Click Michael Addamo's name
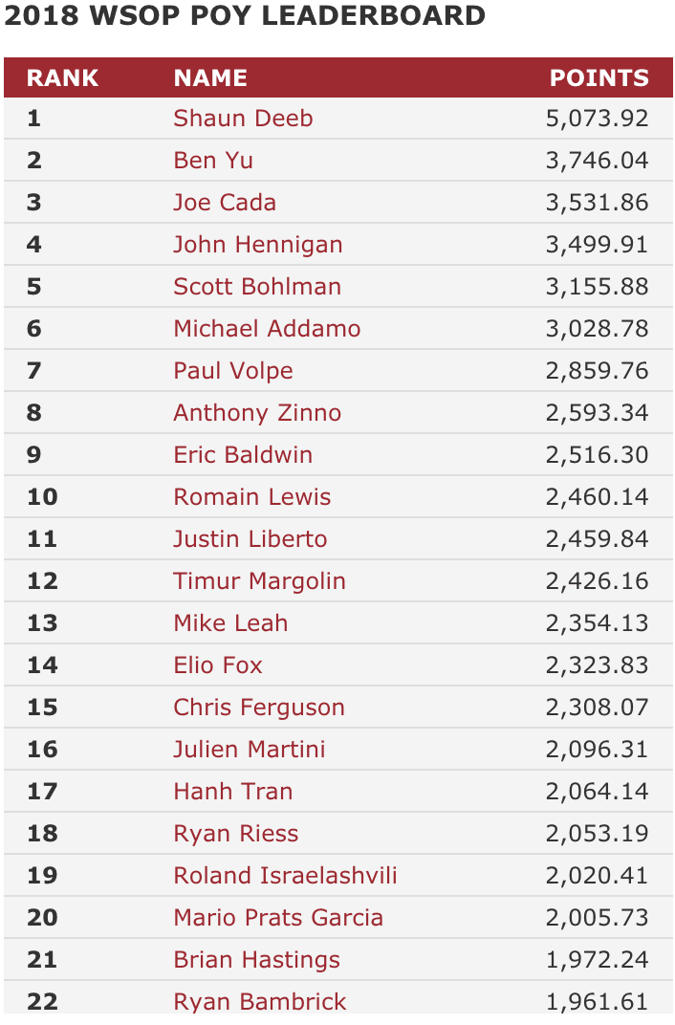 coord(268,329)
